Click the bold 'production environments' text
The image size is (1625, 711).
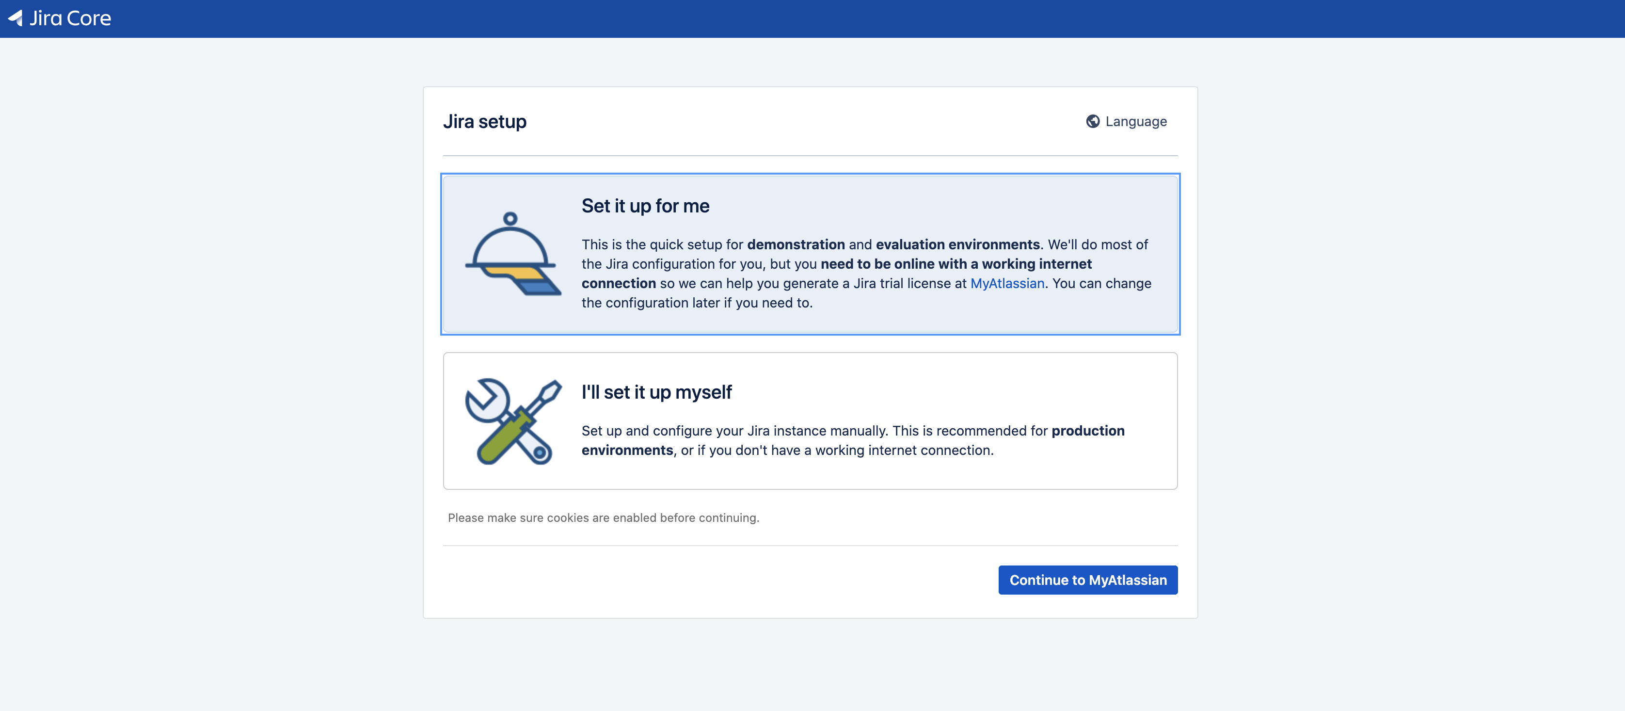point(1087,431)
